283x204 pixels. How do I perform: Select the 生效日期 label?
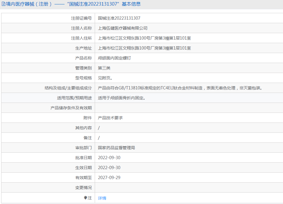click(83, 168)
